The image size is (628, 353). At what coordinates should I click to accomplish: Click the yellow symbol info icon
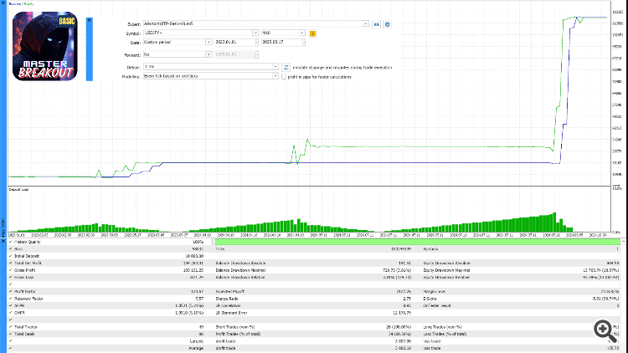click(x=312, y=33)
